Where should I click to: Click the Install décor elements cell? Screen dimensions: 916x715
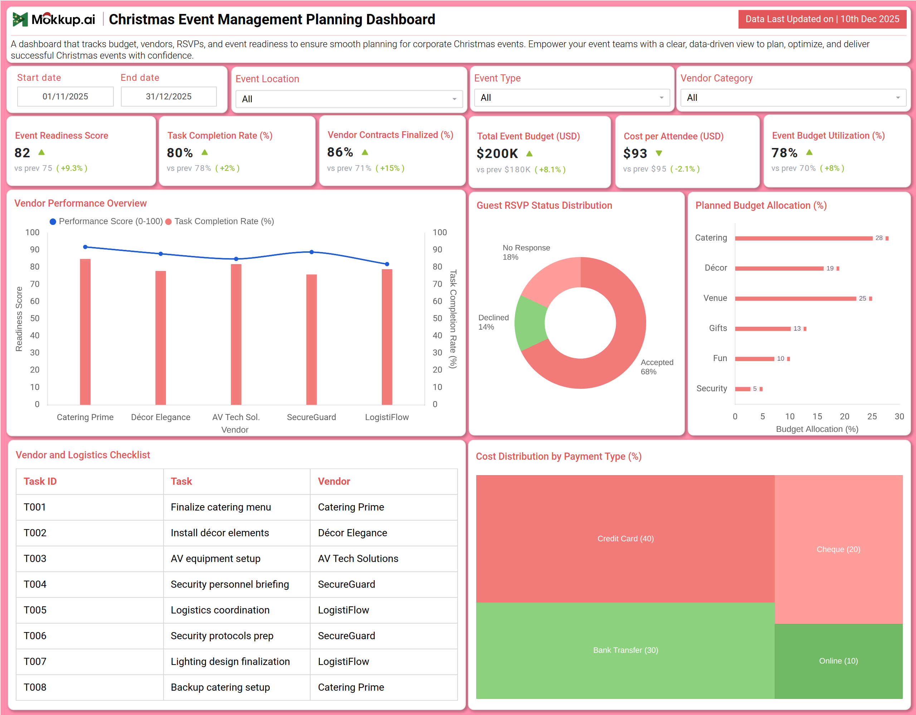(x=237, y=533)
